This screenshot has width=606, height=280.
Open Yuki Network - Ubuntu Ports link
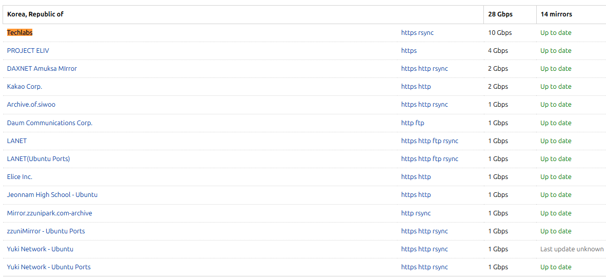pos(49,267)
